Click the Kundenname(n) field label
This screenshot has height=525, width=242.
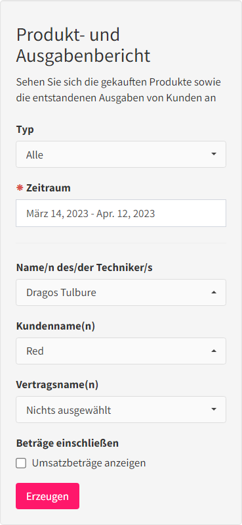coord(55,326)
